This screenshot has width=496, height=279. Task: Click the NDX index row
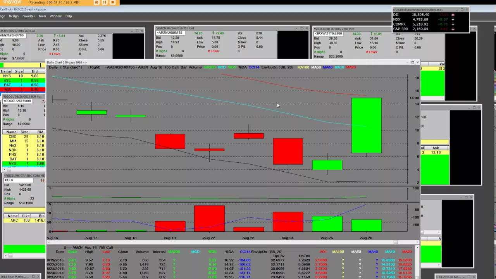coord(430,19)
